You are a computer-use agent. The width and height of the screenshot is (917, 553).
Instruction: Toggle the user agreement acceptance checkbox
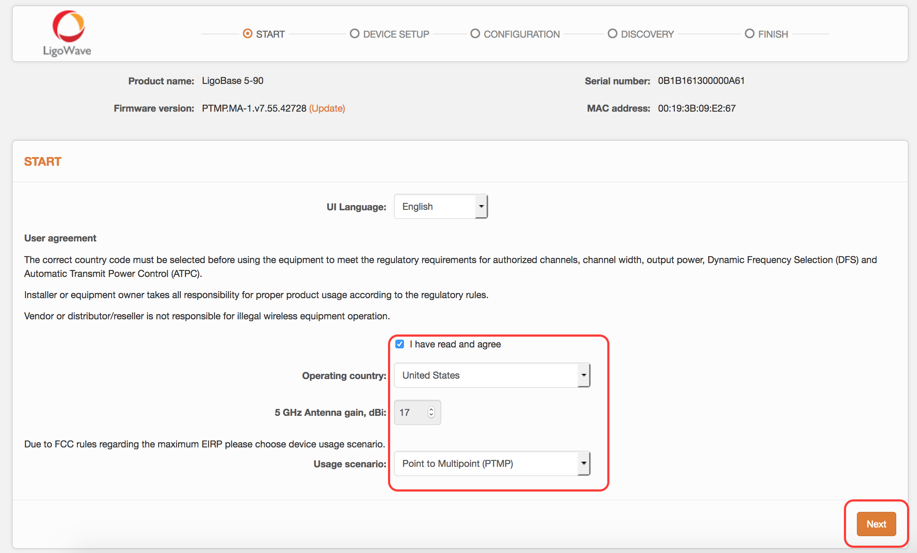click(x=399, y=344)
